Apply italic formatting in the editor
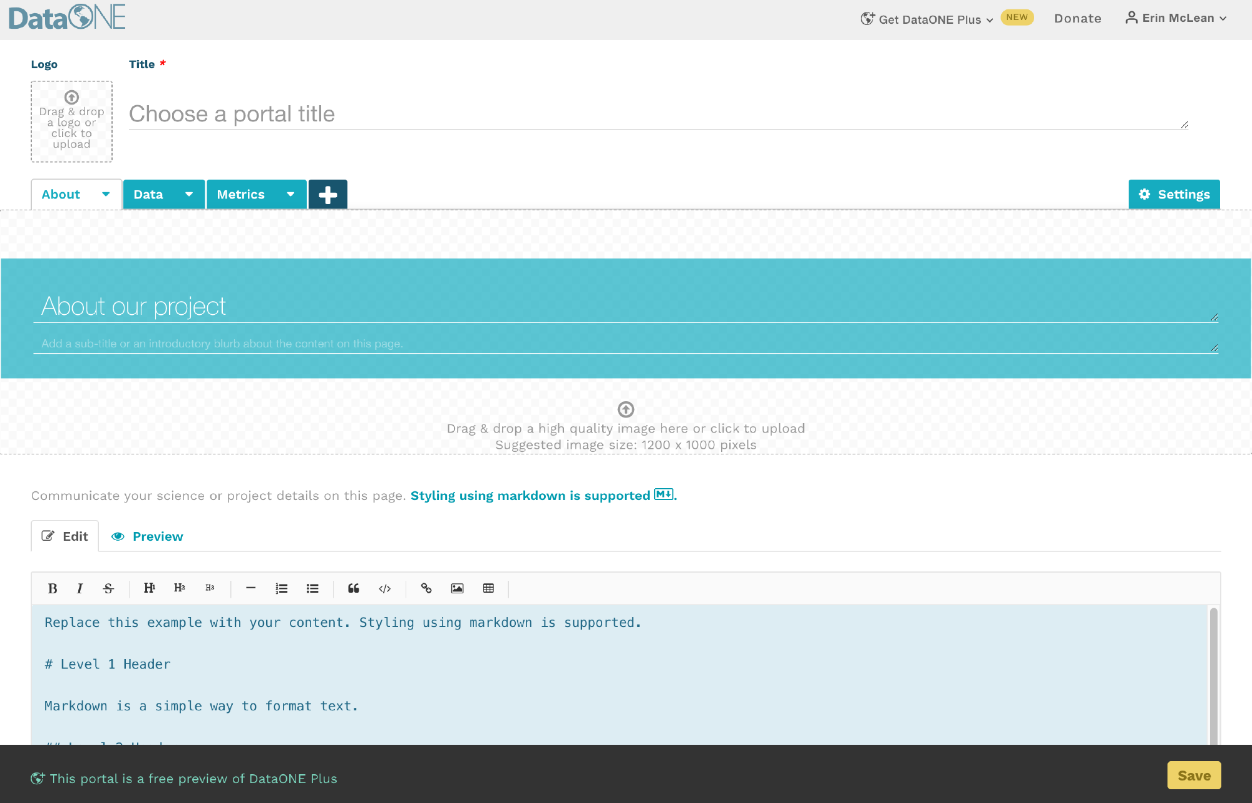Viewport: 1252px width, 803px height. coord(80,588)
